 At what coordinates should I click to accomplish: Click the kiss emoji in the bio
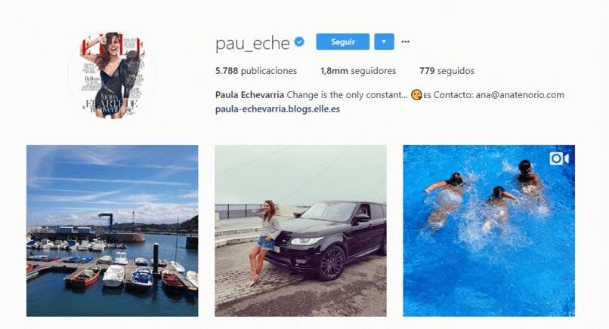pos(416,95)
